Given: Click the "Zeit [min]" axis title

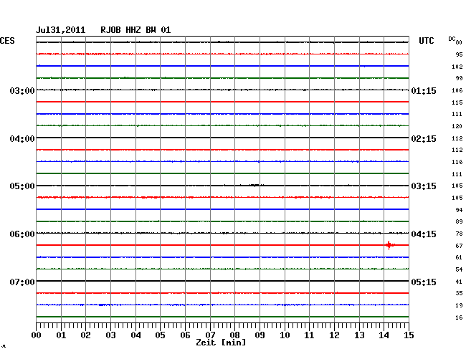Looking at the screenshot, I should coord(221,343).
